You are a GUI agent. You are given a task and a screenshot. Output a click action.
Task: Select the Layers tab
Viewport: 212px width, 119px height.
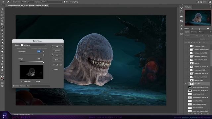click(x=187, y=32)
